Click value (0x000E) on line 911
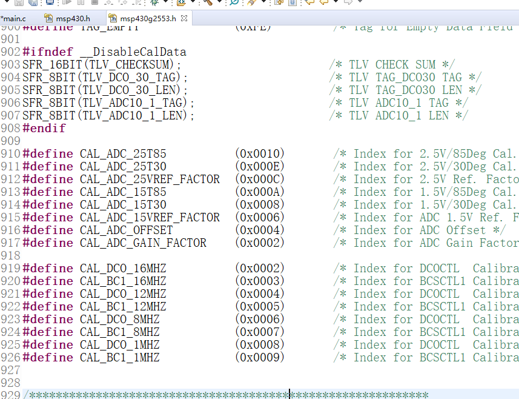519x399 pixels. (260, 166)
